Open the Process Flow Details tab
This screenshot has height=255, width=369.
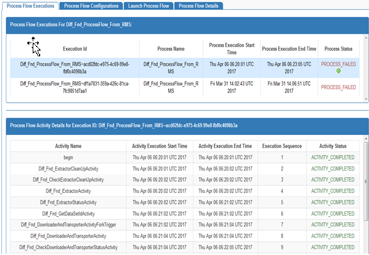click(199, 6)
